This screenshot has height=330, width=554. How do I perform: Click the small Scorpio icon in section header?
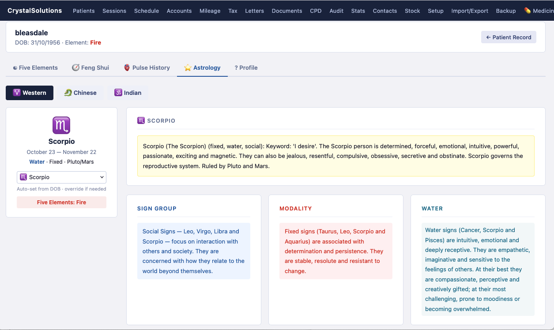[x=141, y=120]
